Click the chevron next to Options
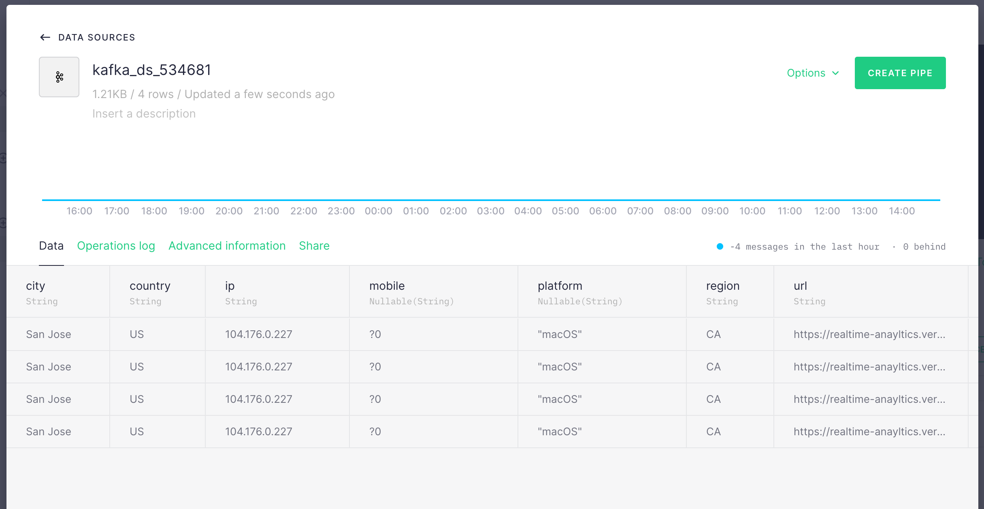The image size is (984, 509). (x=835, y=73)
